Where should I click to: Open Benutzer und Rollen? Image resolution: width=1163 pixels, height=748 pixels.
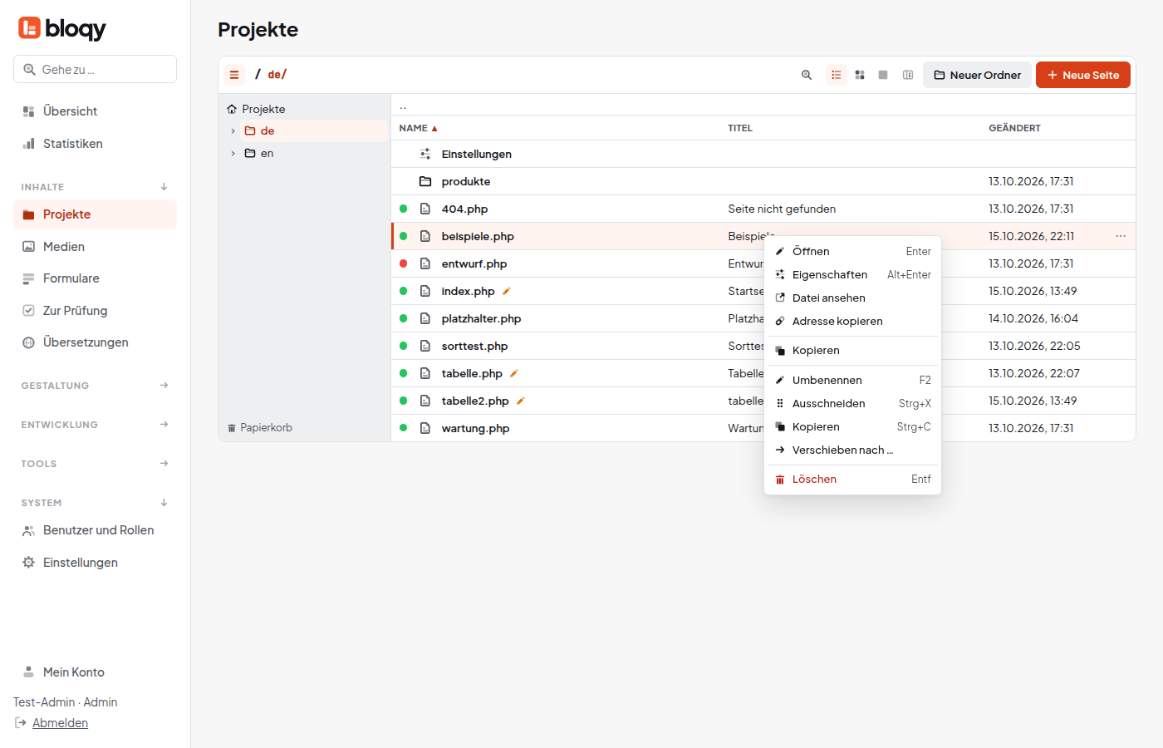pyautogui.click(x=95, y=530)
